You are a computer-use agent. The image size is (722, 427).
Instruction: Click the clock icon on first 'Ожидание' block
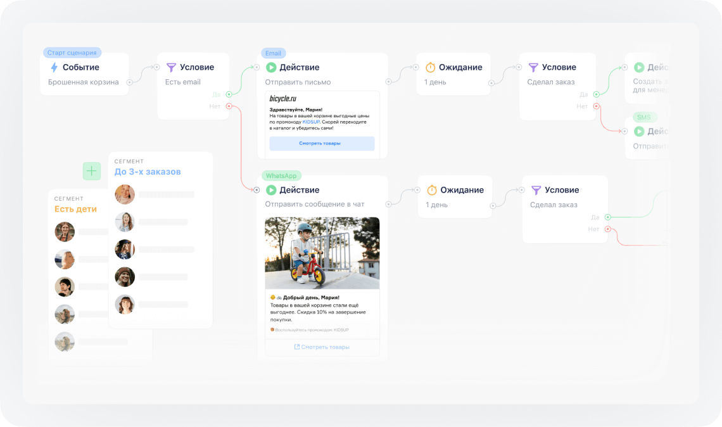click(x=432, y=67)
